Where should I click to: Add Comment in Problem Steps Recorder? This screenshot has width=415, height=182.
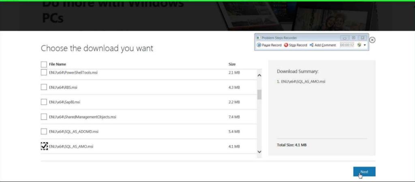pos(323,45)
